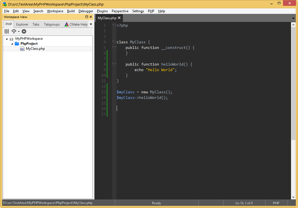Collapse the __construct function fold marker
The image size is (298, 208).
[114, 47]
